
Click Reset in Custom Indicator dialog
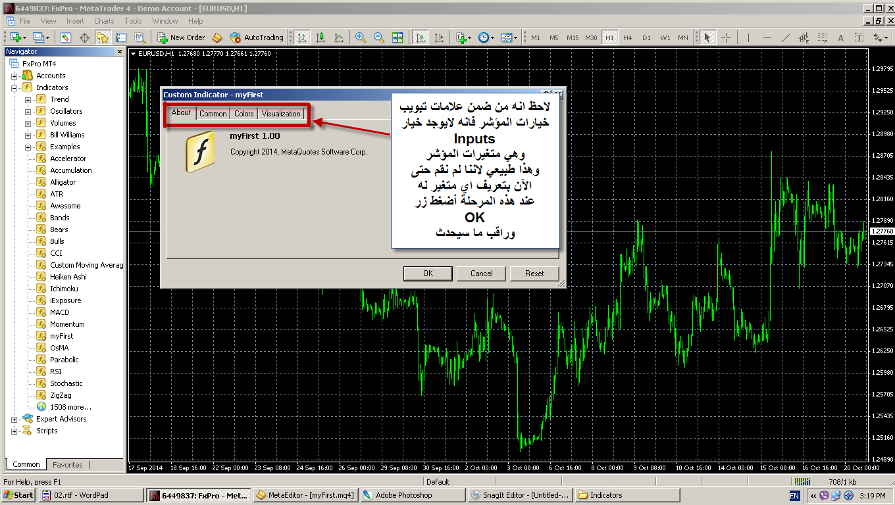click(x=534, y=274)
